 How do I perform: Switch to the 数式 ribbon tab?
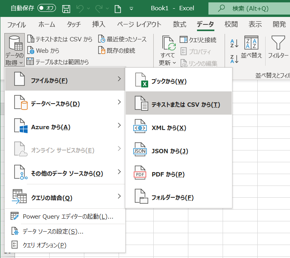[x=180, y=24]
